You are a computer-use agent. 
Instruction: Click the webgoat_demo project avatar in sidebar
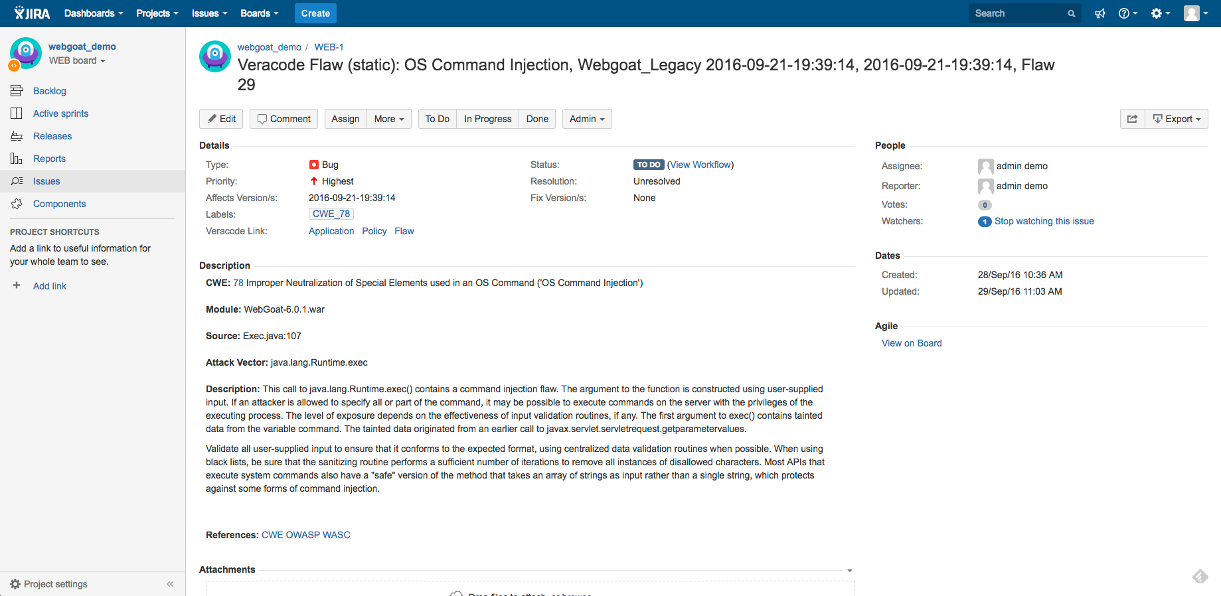pyautogui.click(x=26, y=53)
